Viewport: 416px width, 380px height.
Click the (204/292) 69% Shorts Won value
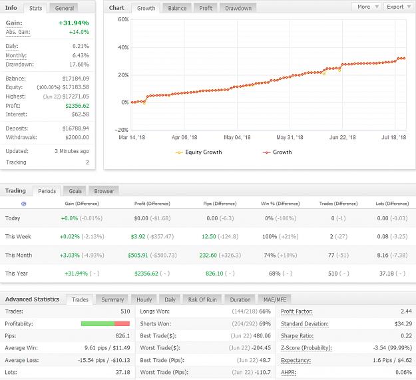coord(251,324)
